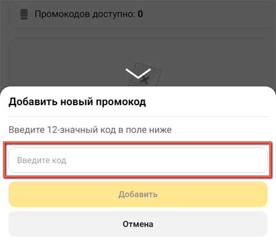Click the yellow 'Добавить' button
The height and width of the screenshot is (241, 276).
pos(138,194)
